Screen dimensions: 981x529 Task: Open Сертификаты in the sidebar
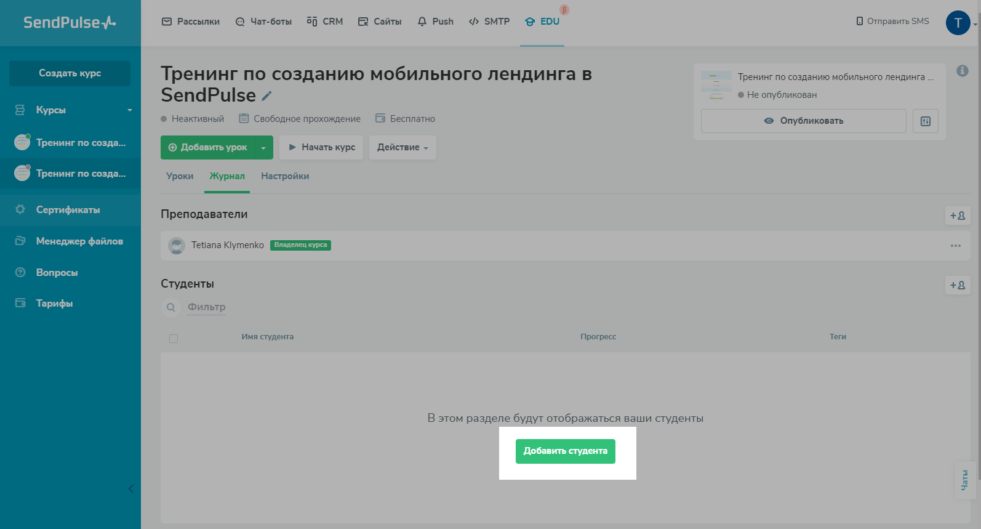[x=68, y=210]
